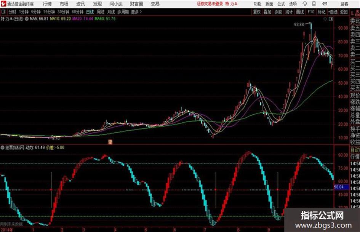Click the MA5: 66.81 indicator value
Image resolution: width=360 pixels, height=232 pixels.
click(x=39, y=19)
